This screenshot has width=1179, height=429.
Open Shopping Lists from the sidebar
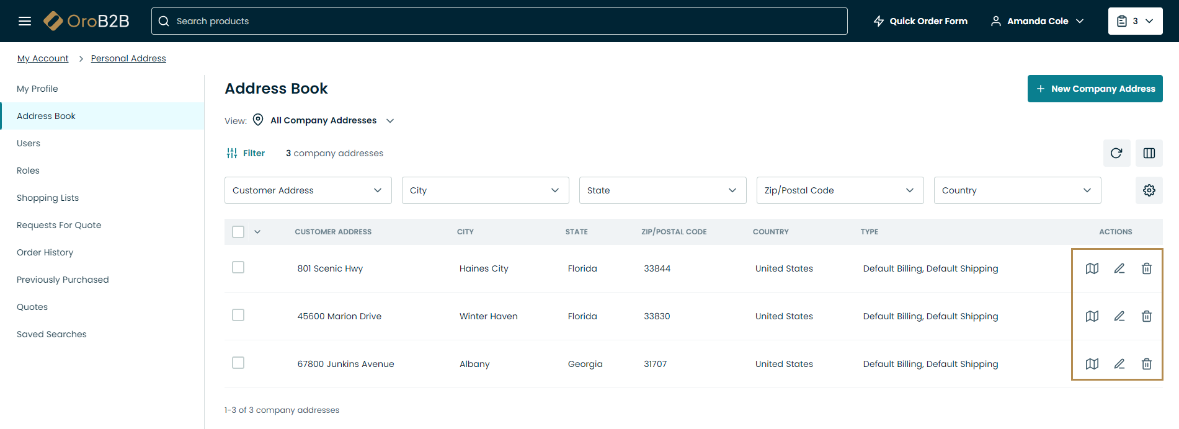48,198
